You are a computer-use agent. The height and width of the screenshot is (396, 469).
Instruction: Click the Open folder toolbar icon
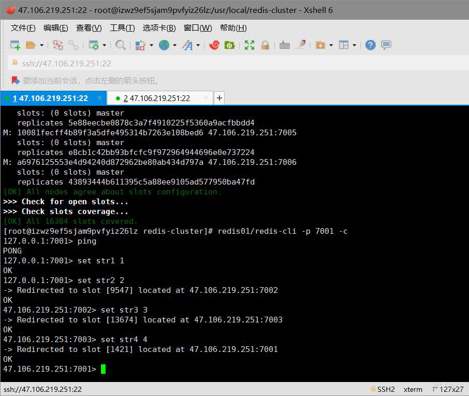(31, 45)
